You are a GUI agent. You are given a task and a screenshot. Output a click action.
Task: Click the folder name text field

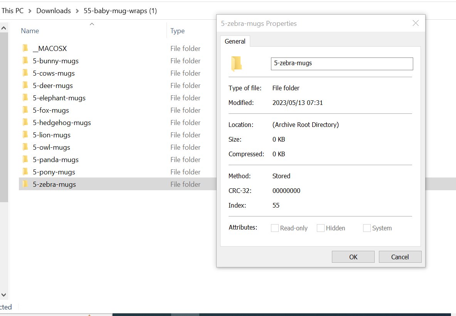(x=342, y=64)
